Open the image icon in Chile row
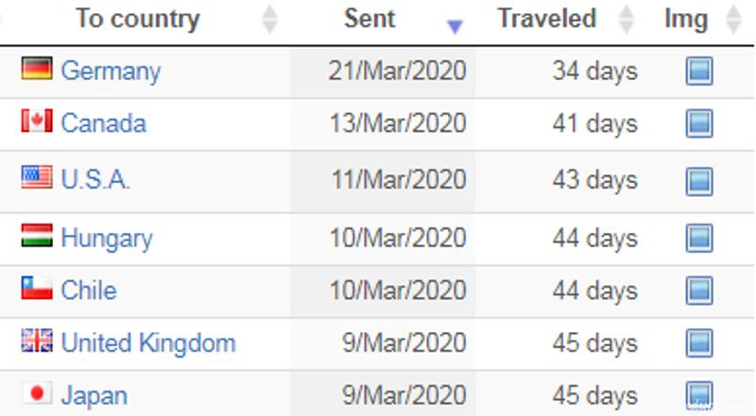 tap(699, 291)
